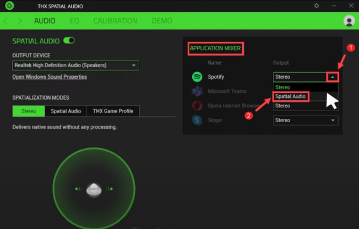The width and height of the screenshot is (359, 229).
Task: Click the Skype name in mixer
Action: [215, 120]
